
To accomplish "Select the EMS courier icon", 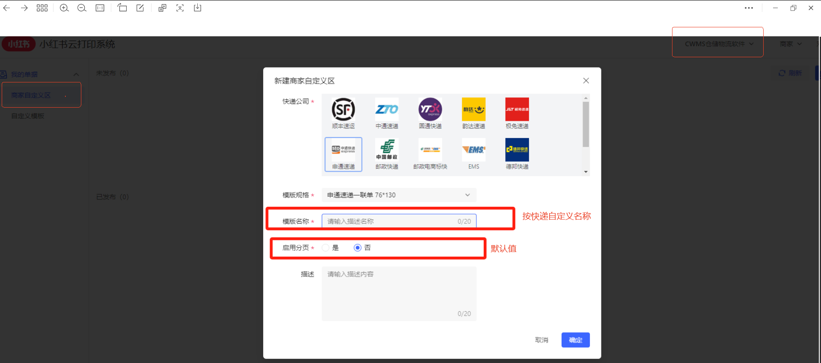I will 473,150.
